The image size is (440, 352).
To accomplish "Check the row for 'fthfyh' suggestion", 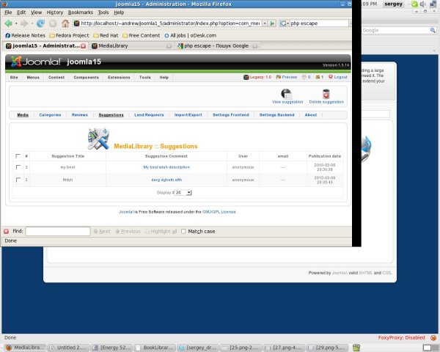I will pyautogui.click(x=18, y=180).
